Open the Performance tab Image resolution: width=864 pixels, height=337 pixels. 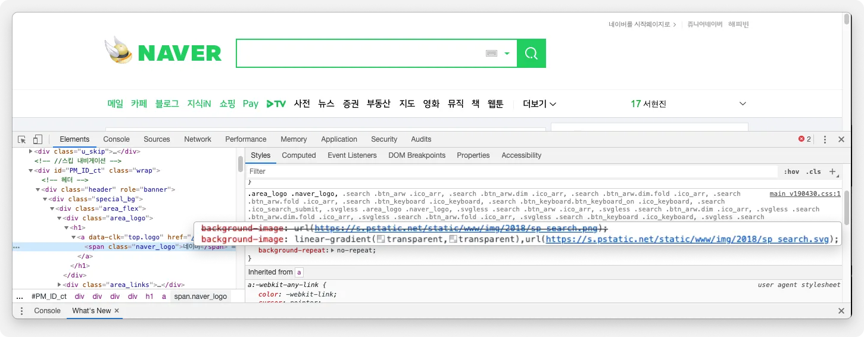246,139
